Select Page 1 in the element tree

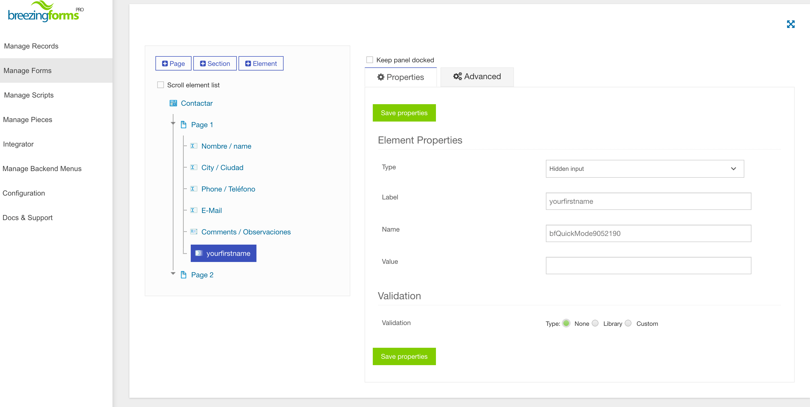(x=202, y=125)
